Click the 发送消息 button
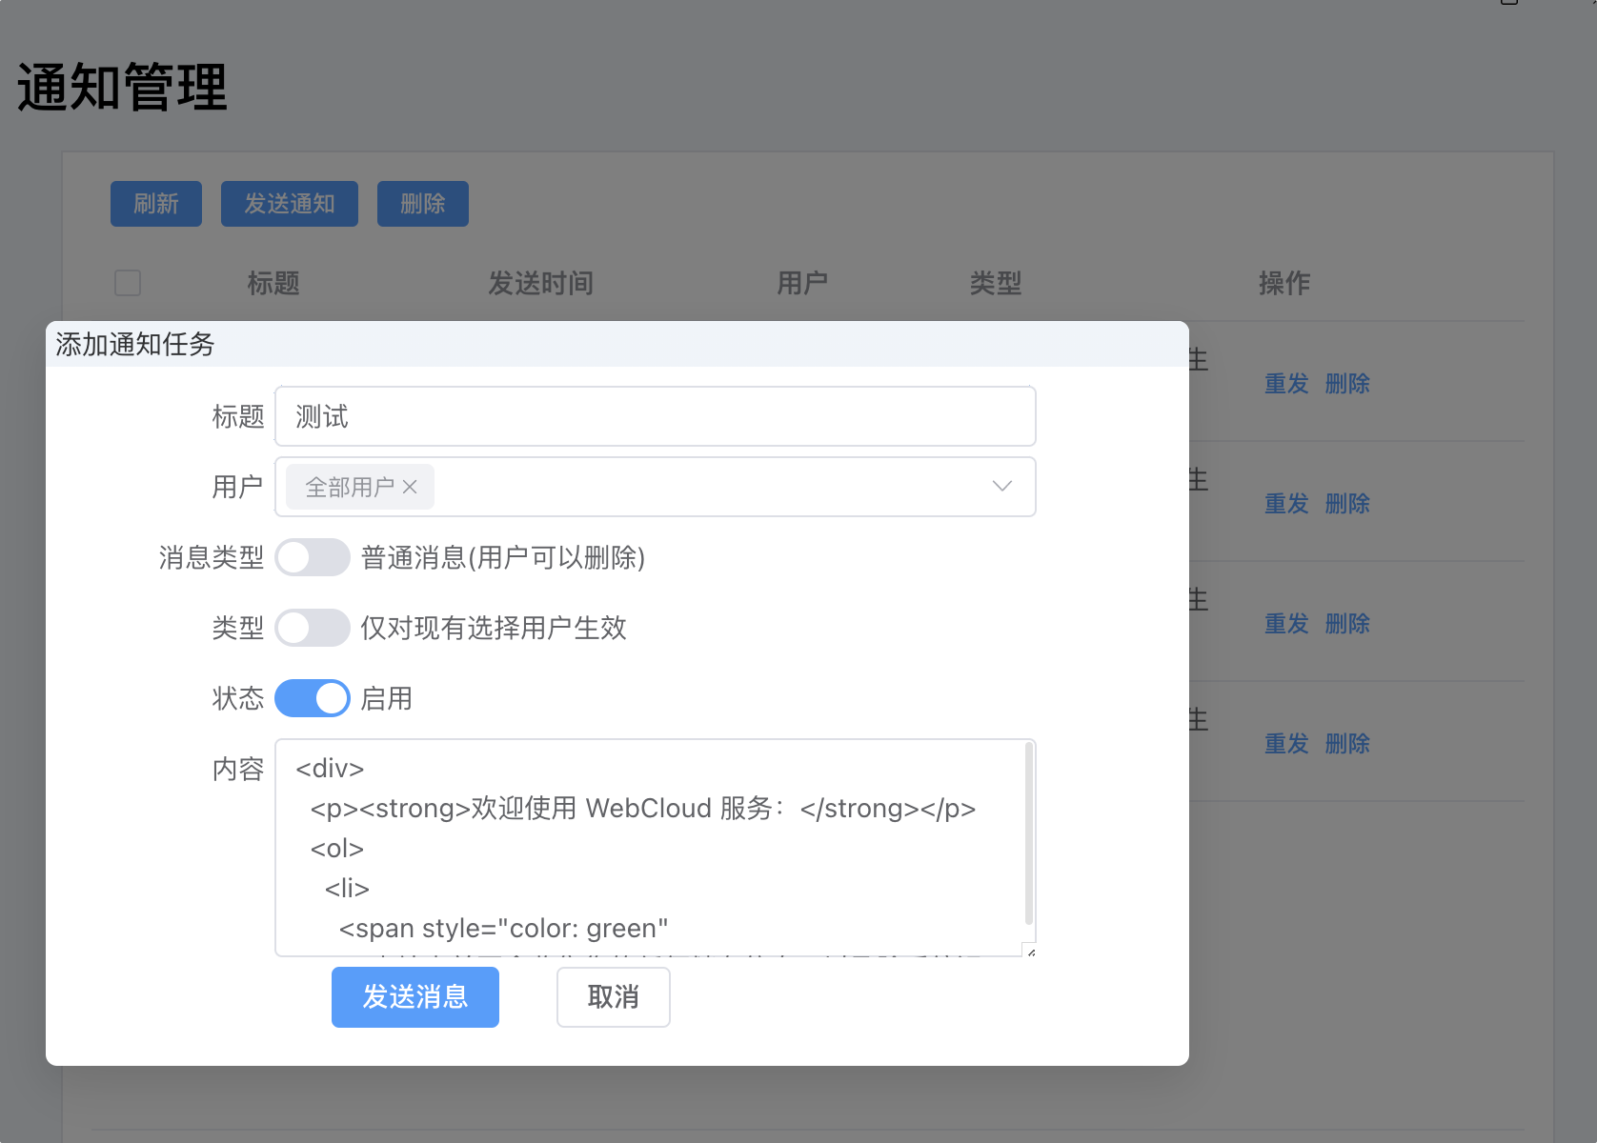 point(415,997)
